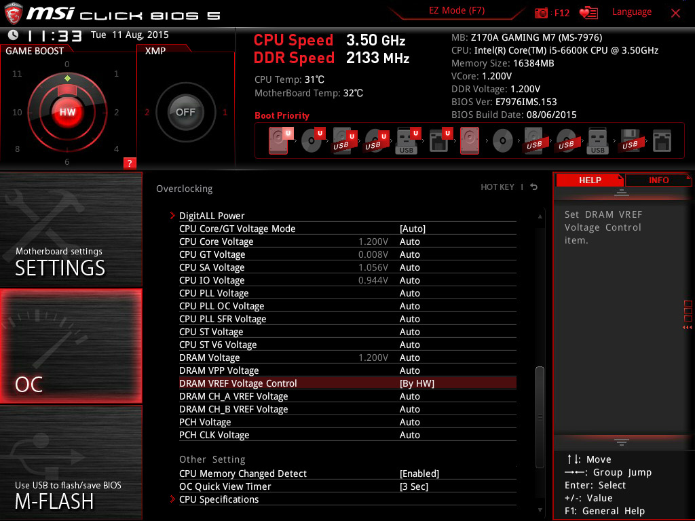Select the UEFI USB CD/DVD boot icon
Viewport: 695px width, 521px height.
coord(376,141)
